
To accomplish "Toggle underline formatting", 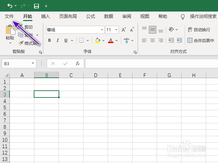I will pos(66,40).
